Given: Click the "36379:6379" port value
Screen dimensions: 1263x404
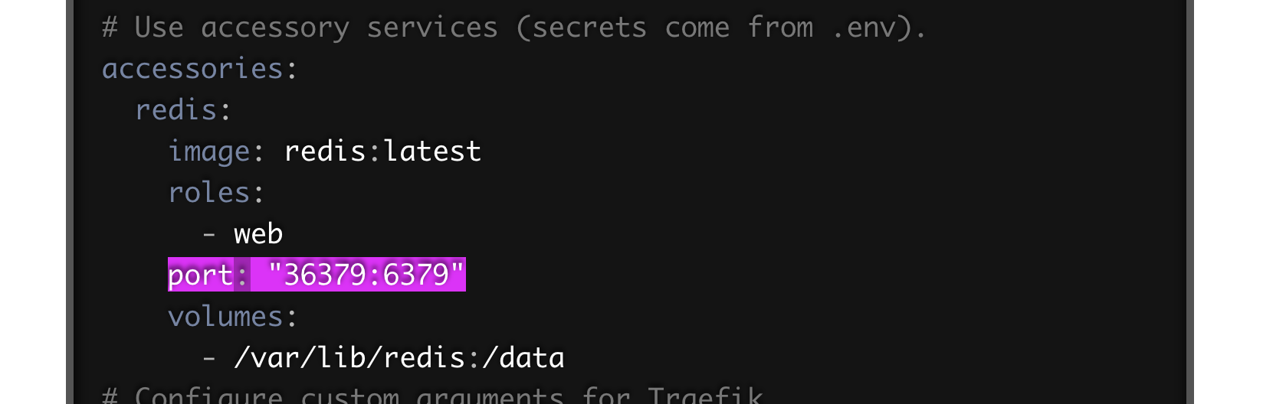Looking at the screenshot, I should click(x=366, y=275).
